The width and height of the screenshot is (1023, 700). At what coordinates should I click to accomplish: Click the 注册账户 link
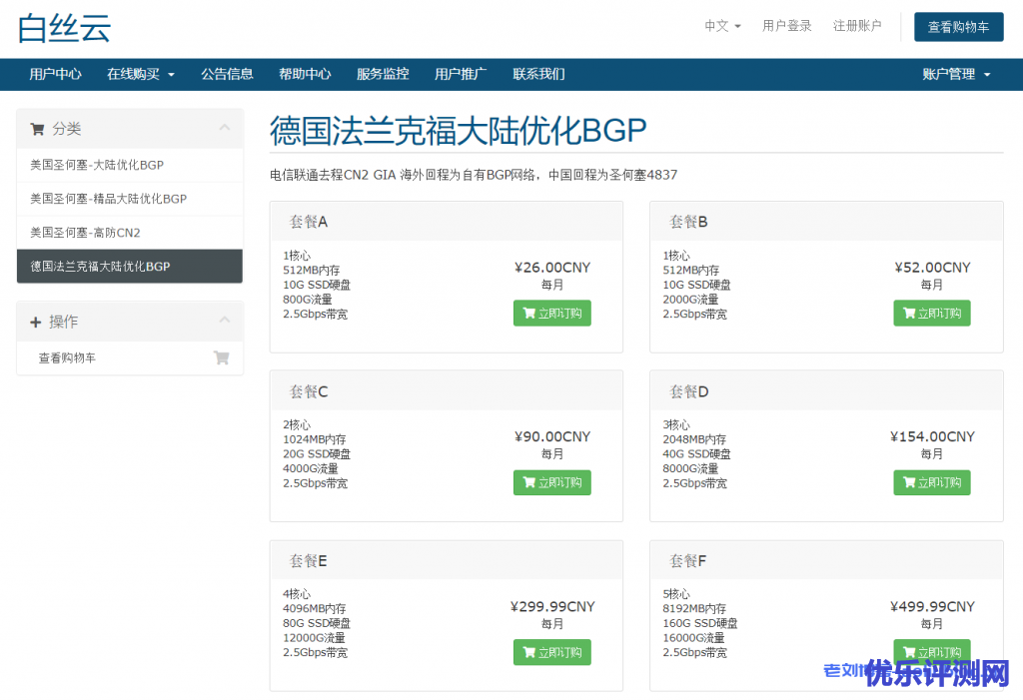pyautogui.click(x=857, y=26)
